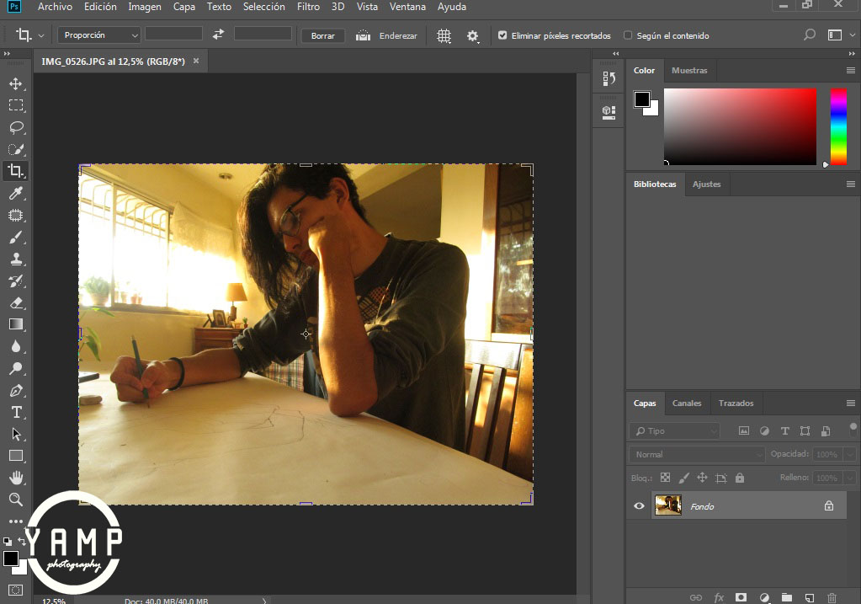This screenshot has width=861, height=604.
Task: Click the crop overlay grid icon
Action: [444, 36]
